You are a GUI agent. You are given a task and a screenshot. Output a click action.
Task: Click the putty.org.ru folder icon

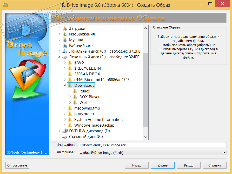[x=70, y=114]
